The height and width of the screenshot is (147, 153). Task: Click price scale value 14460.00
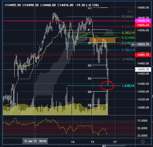(x=143, y=64)
